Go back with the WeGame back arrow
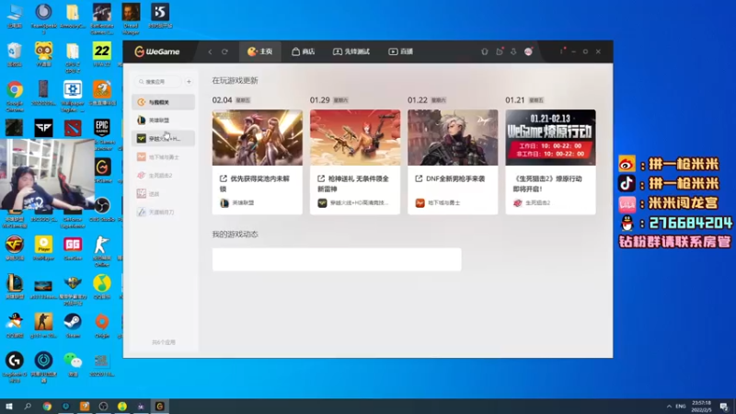 tap(210, 52)
